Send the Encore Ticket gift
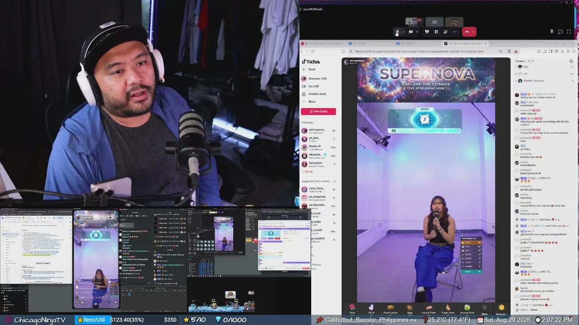The height and width of the screenshot is (325, 579). point(429,309)
